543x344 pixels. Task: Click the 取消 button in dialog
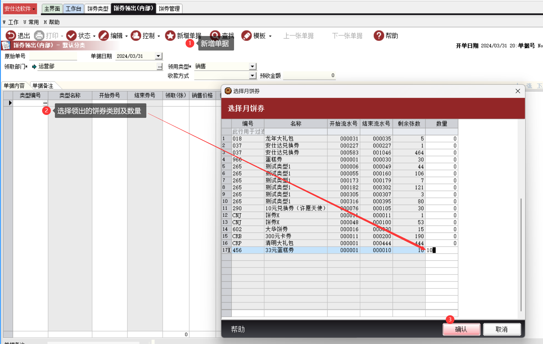(x=501, y=329)
